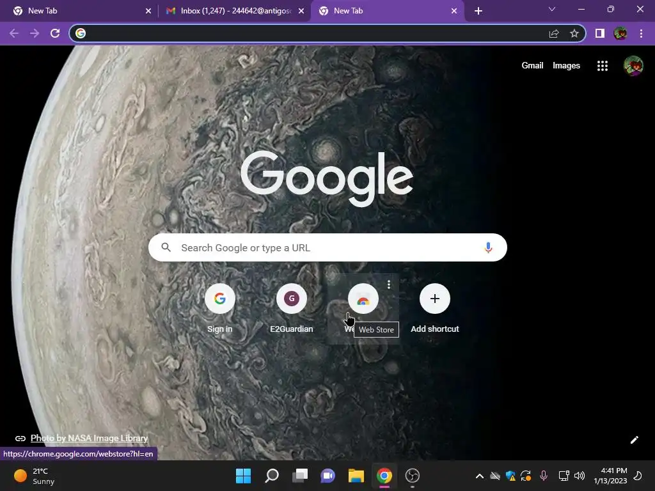Open the taskbar search

272,476
